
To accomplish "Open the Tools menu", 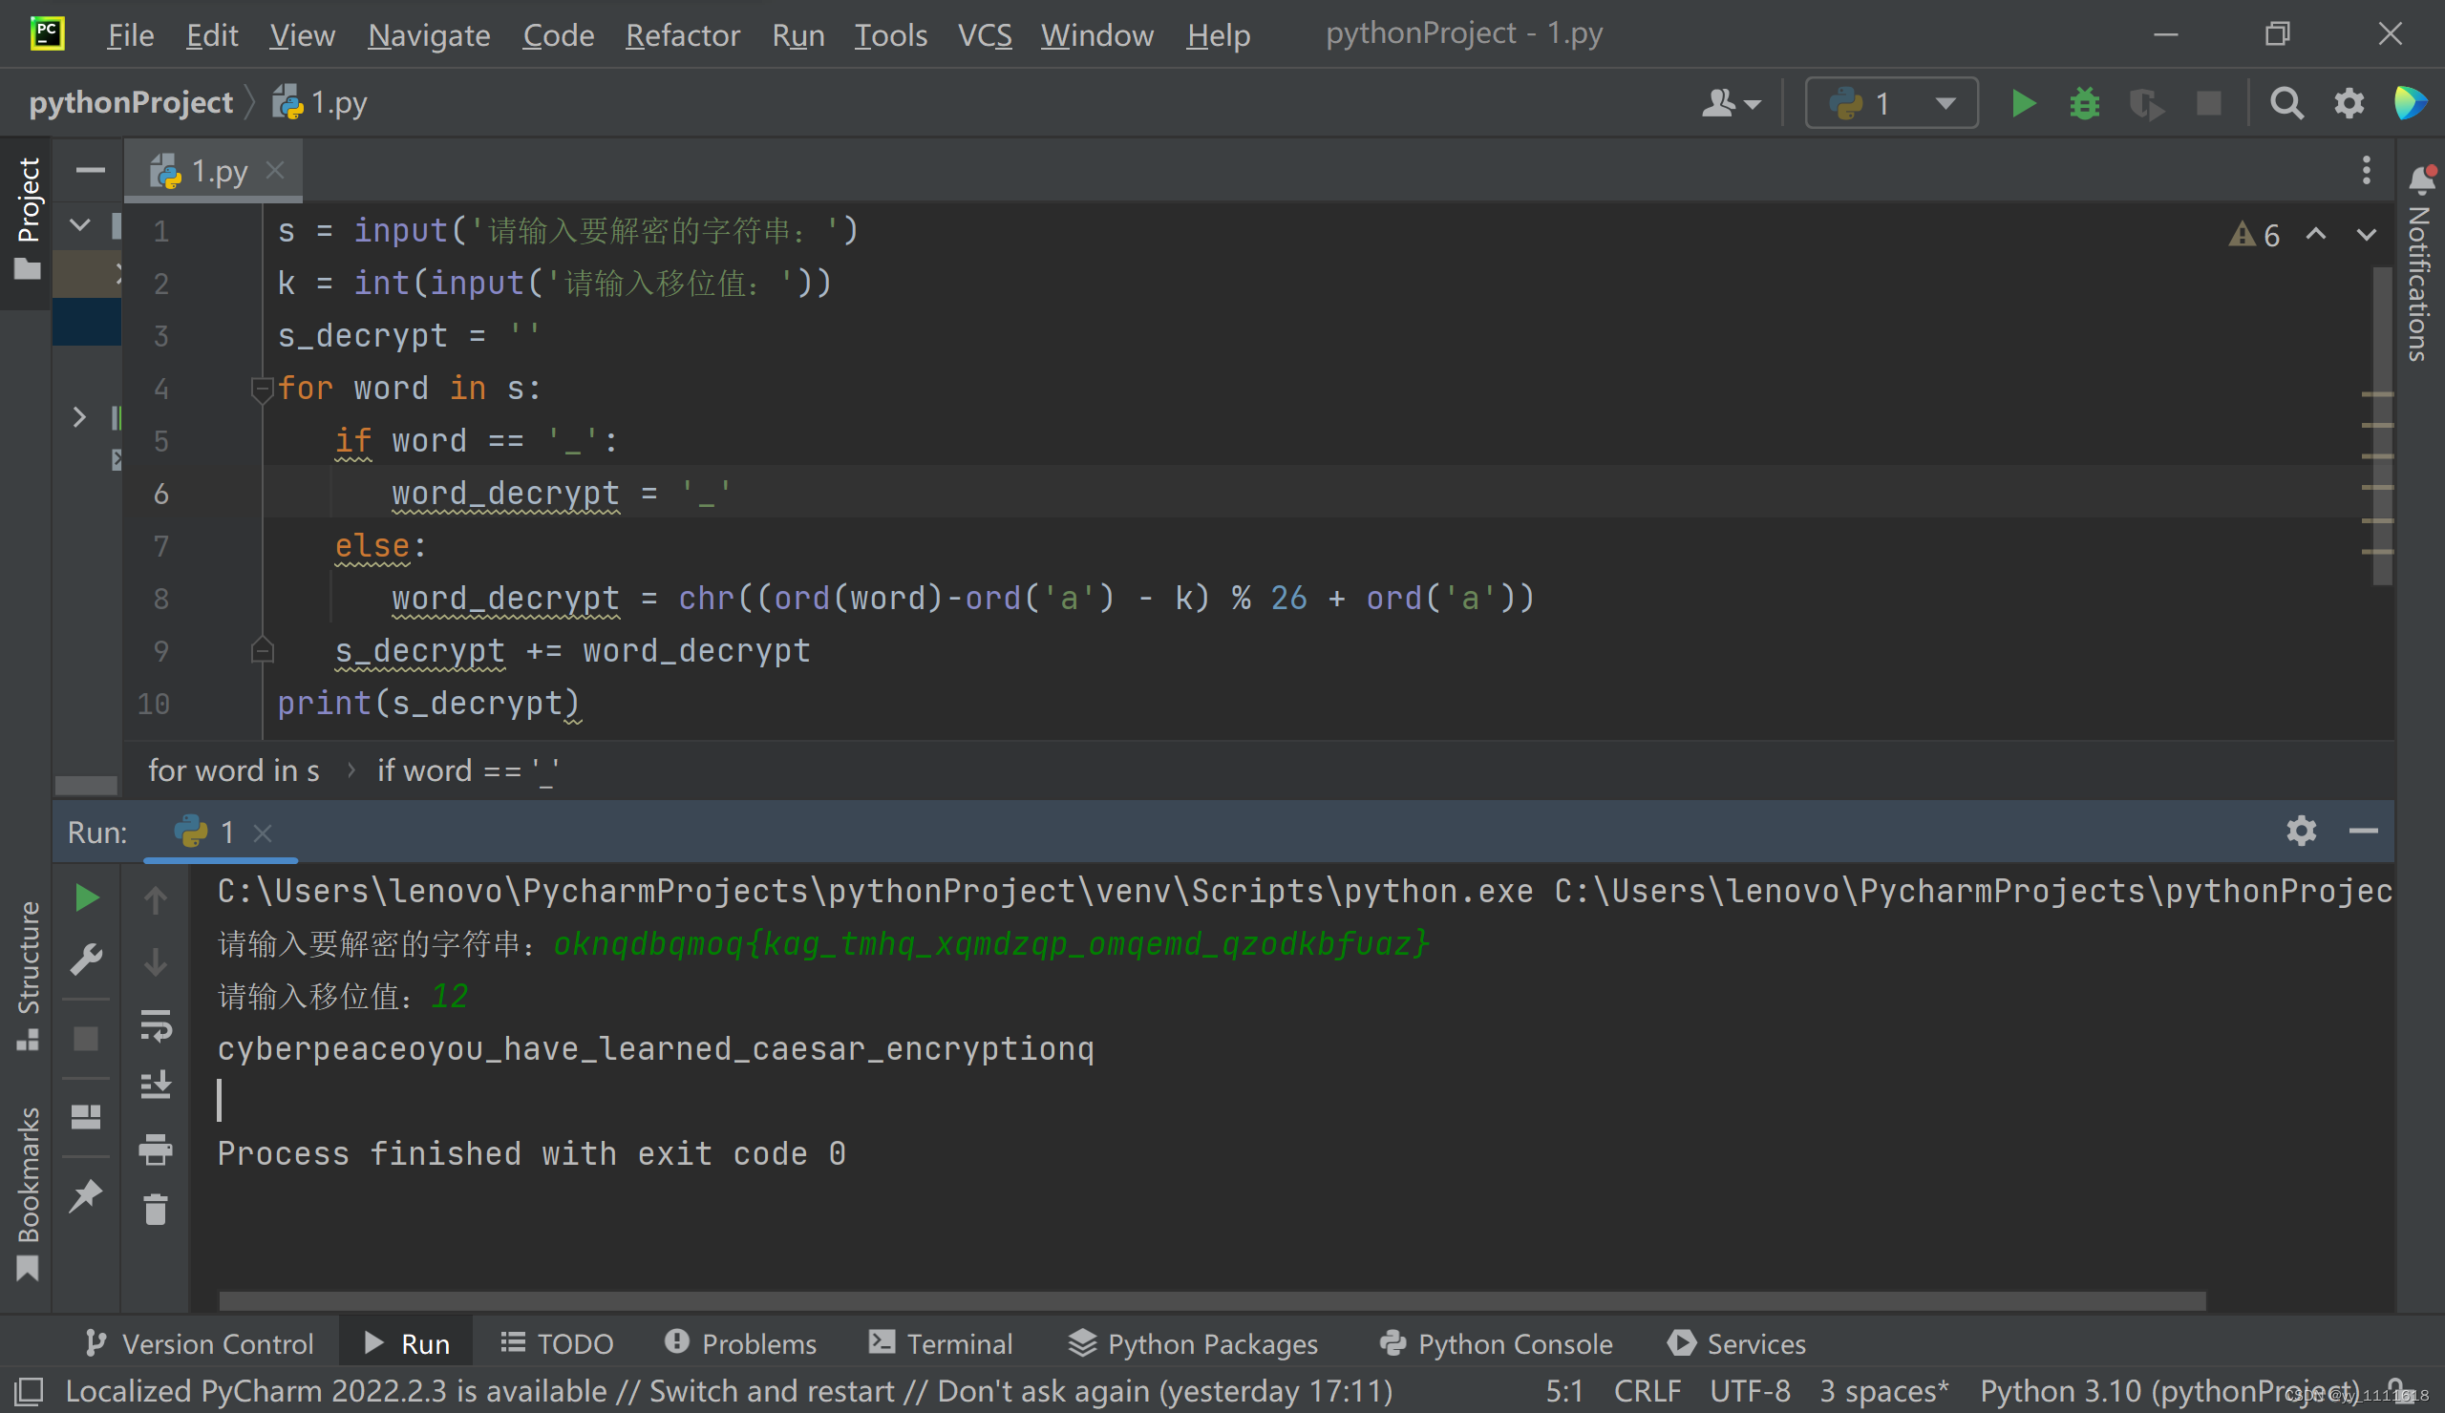I will click(x=891, y=35).
